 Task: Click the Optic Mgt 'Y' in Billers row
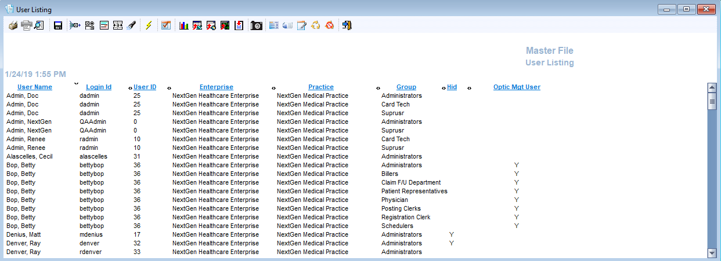click(x=517, y=174)
